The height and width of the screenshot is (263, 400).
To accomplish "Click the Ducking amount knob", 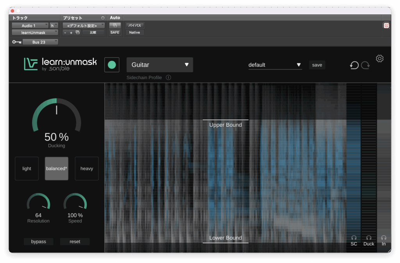I will pyautogui.click(x=57, y=115).
